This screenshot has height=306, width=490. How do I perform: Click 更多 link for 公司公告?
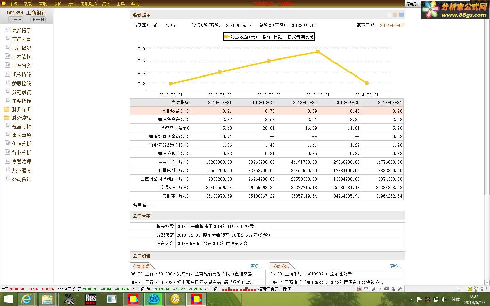[396, 266]
